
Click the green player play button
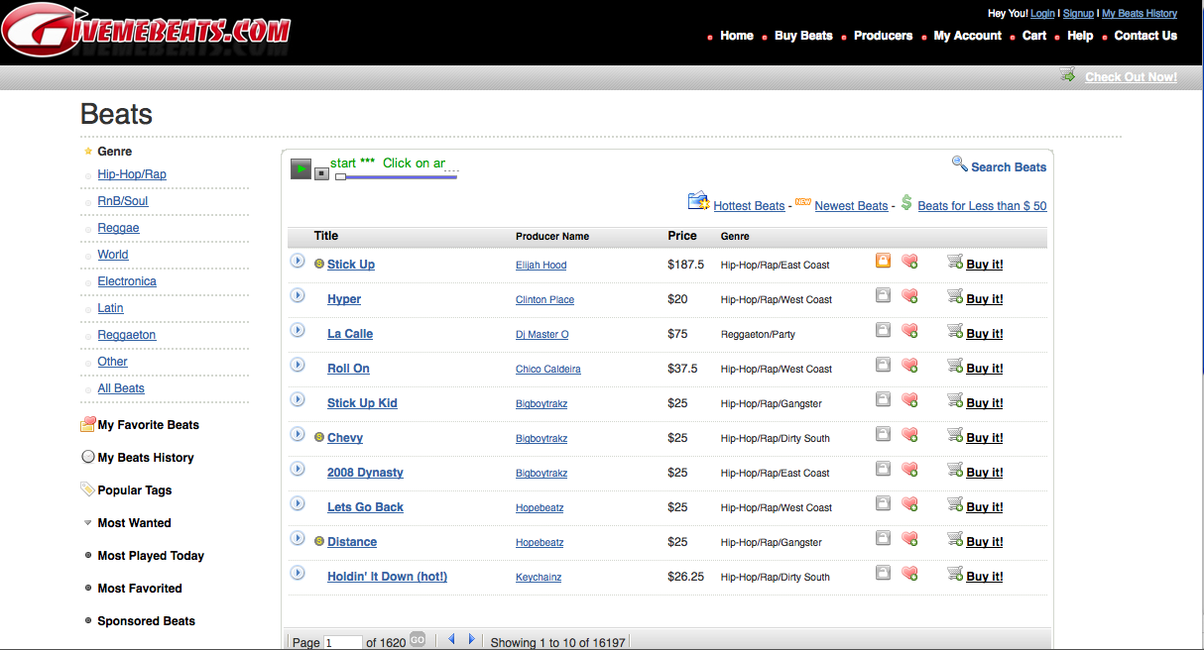(301, 169)
